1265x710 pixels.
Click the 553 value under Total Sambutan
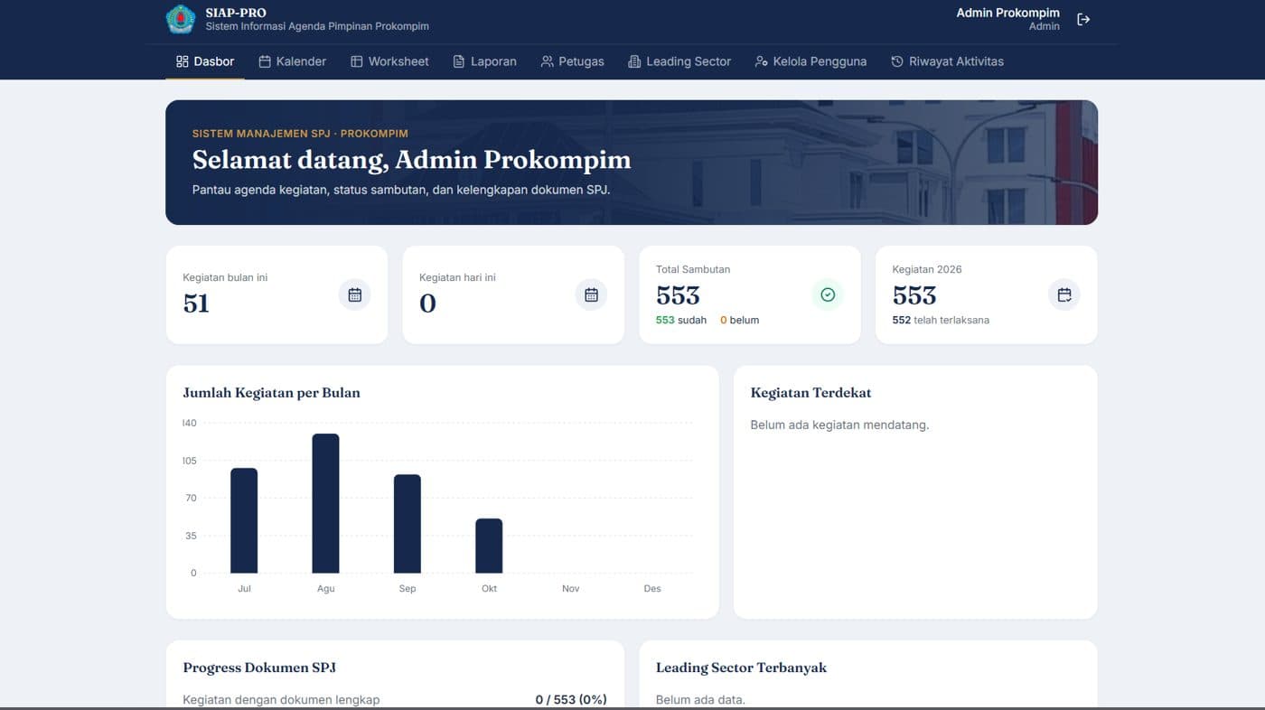pos(678,295)
